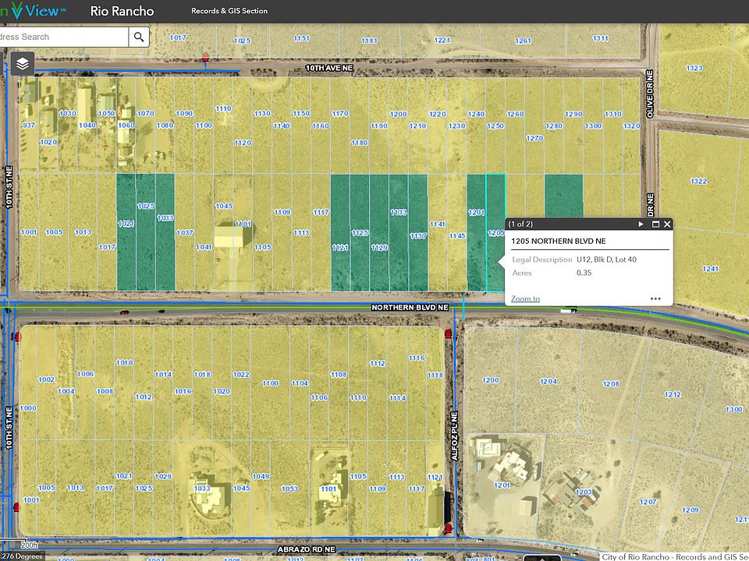Click the View logo icon

pos(35,11)
